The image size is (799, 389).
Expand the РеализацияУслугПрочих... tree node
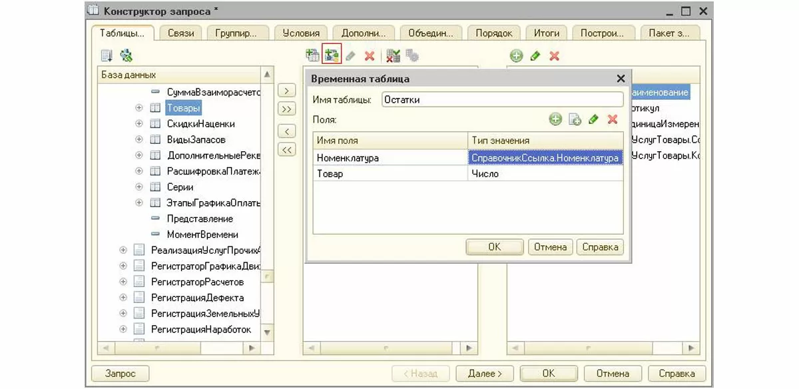123,250
